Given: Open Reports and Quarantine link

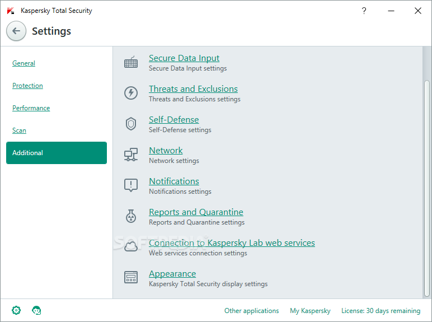Looking at the screenshot, I should coord(196,212).
